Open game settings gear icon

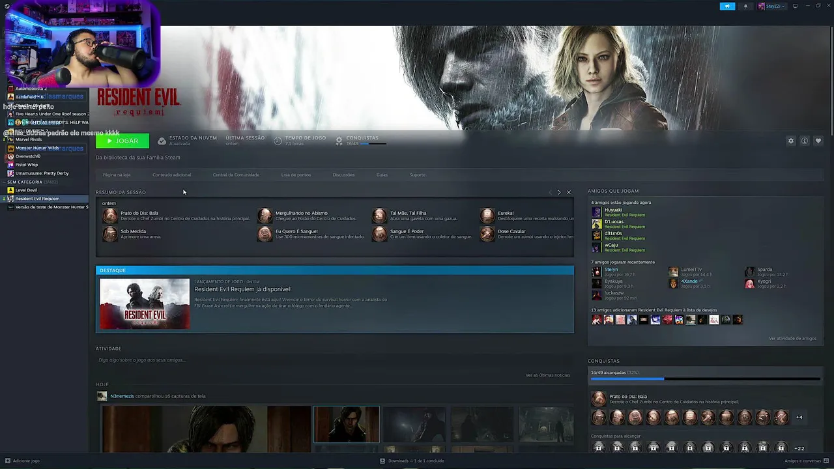(791, 141)
